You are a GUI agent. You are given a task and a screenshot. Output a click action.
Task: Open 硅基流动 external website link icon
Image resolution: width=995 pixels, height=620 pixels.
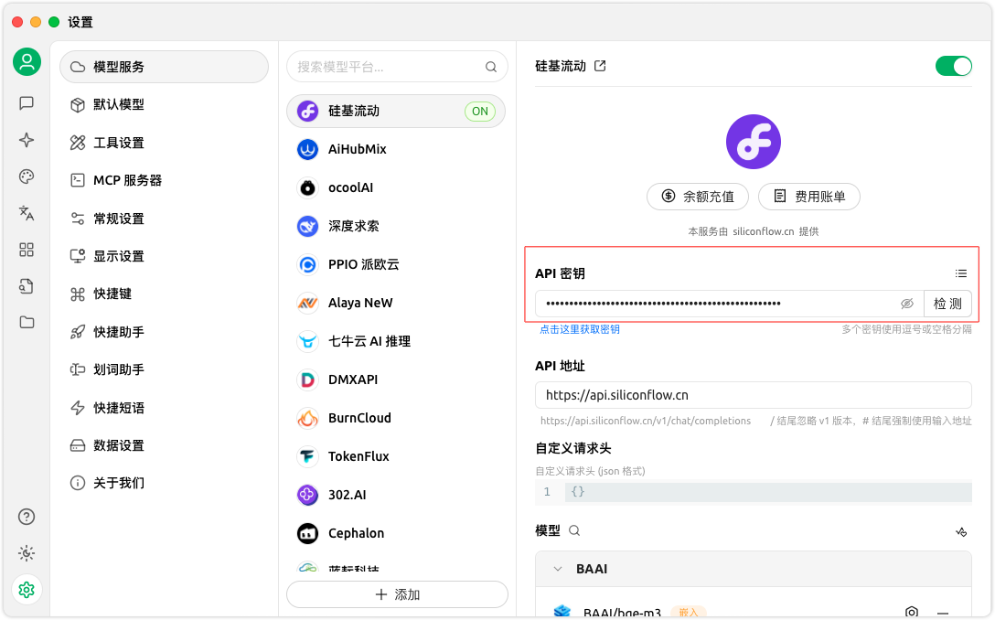click(600, 66)
